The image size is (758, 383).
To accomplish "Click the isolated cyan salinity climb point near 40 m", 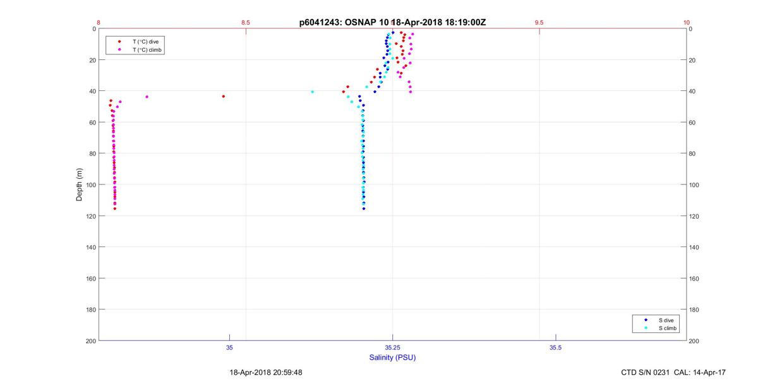I will pos(312,92).
